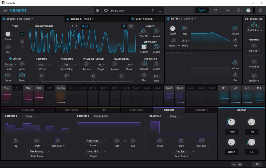Viewport: 266px width, 168px height.
Task: Click the mini waveform display
Action: pos(82,41)
